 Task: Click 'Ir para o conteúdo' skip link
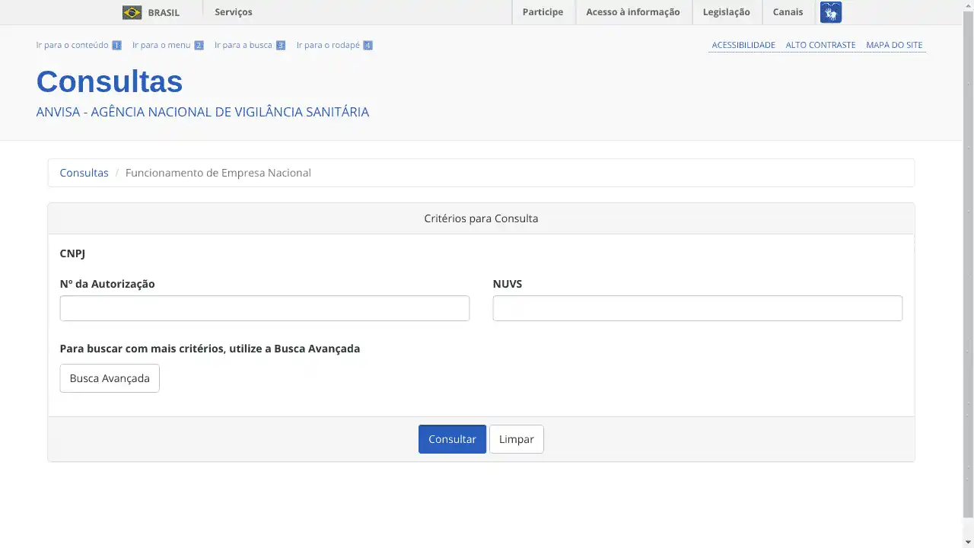72,45
